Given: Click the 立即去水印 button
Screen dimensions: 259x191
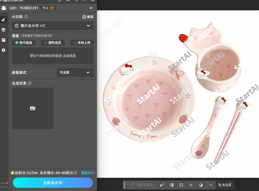Looking at the screenshot, I should point(53,183).
